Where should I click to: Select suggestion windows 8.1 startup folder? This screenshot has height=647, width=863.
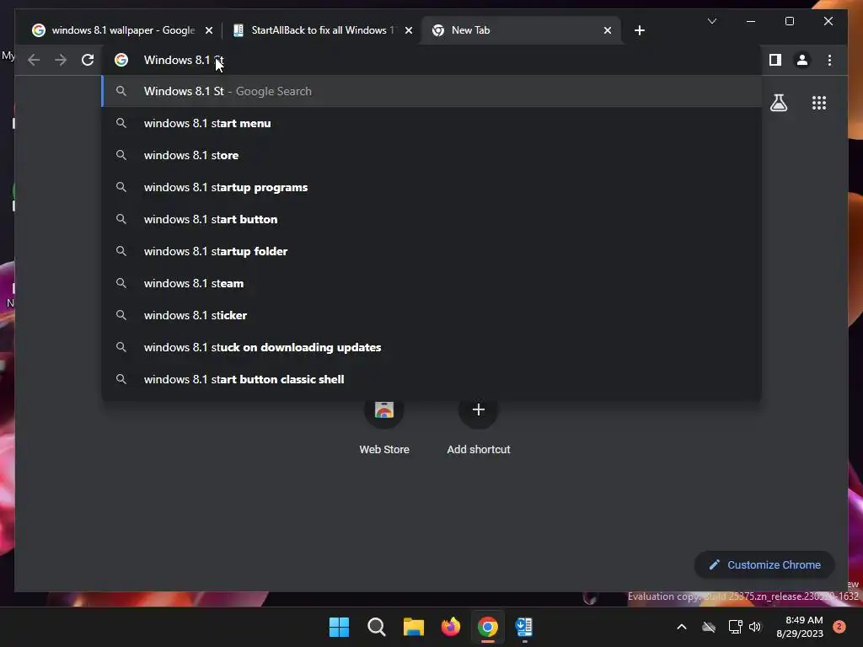(x=431, y=251)
